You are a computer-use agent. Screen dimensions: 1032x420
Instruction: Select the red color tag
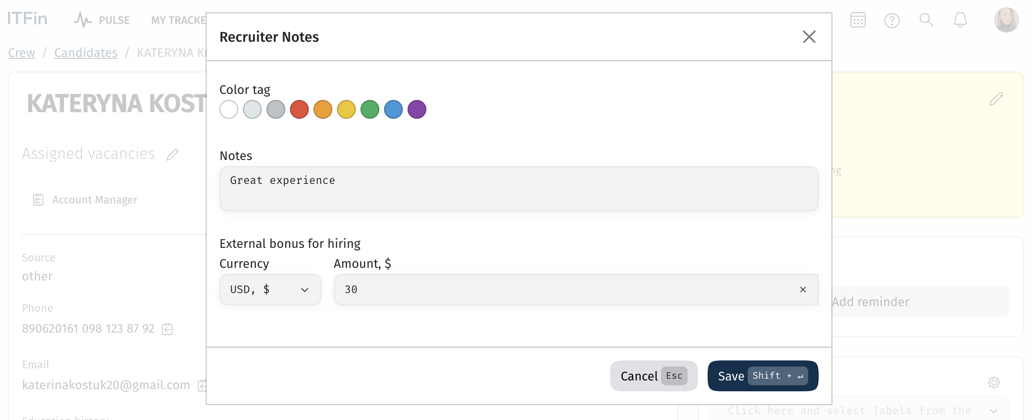[x=299, y=109]
